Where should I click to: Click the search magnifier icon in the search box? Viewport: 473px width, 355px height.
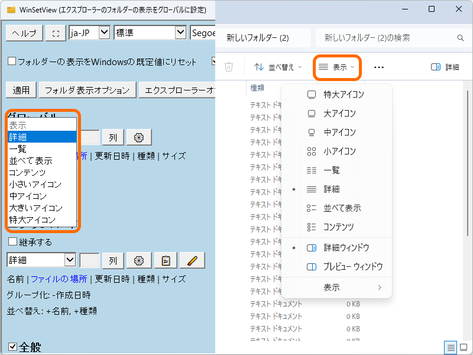tap(461, 37)
